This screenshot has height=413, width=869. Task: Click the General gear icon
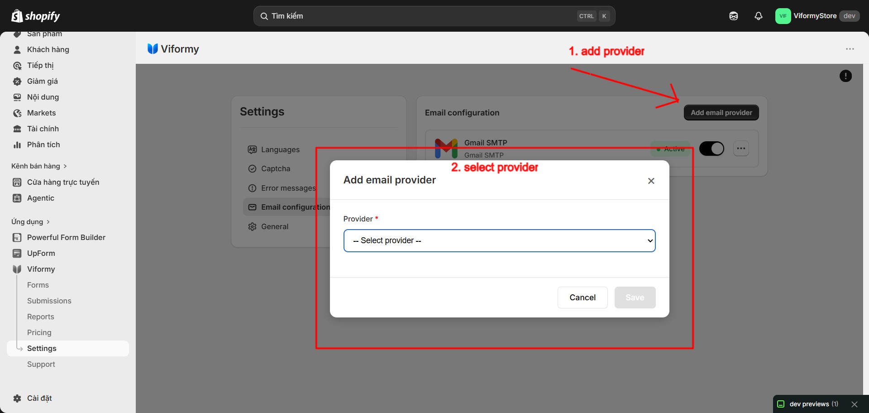tap(252, 226)
